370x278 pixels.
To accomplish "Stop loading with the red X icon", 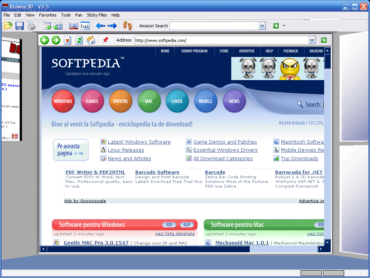I will point(67,40).
